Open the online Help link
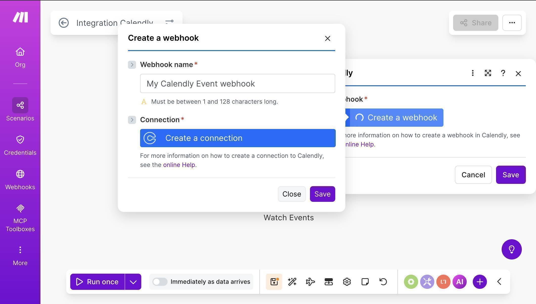 tap(179, 165)
